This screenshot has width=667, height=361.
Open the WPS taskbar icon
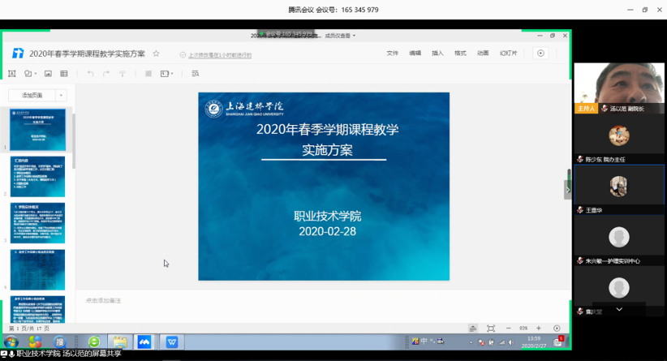click(x=172, y=342)
